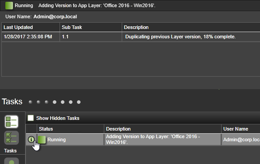Click the Description header in the details table
Viewport: 260px width, 164px height.
191,27
